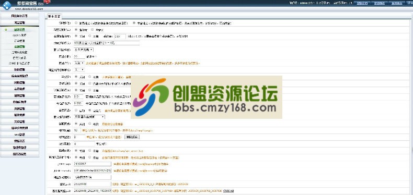Image resolution: width=413 pixels, height=195 pixels.
Task: Click the underlined link ending the bottom row
Action: [228, 191]
